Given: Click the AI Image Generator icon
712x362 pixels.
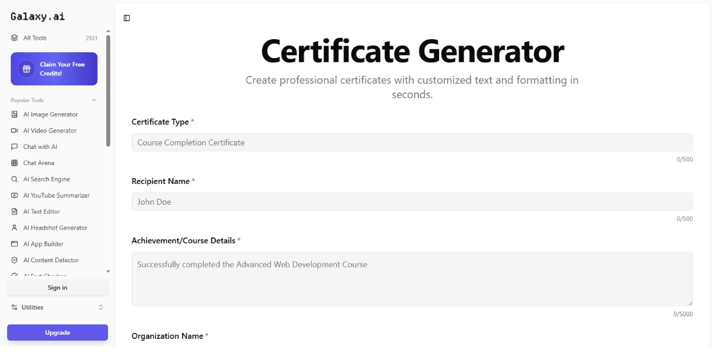Looking at the screenshot, I should (x=15, y=115).
